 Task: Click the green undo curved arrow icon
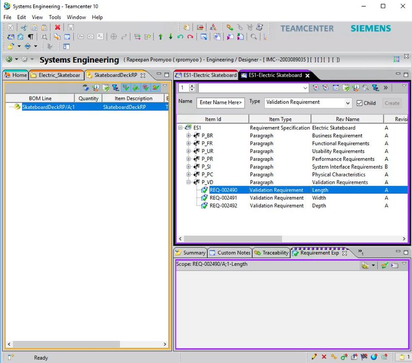180,37
